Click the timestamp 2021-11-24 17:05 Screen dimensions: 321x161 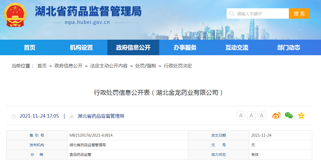click(39, 116)
